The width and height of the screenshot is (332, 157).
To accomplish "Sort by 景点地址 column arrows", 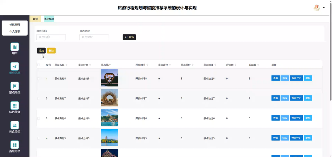I will click(215, 65).
